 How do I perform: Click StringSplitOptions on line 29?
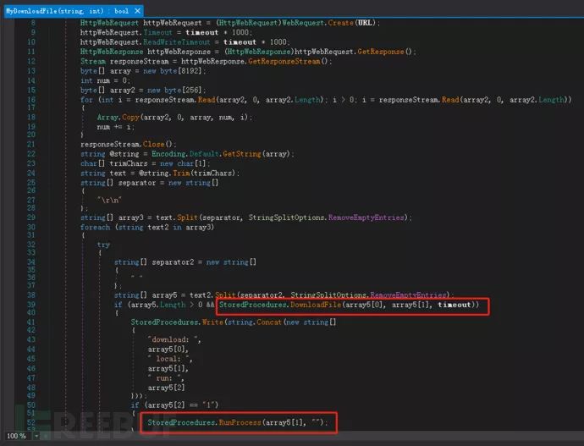[286, 217]
